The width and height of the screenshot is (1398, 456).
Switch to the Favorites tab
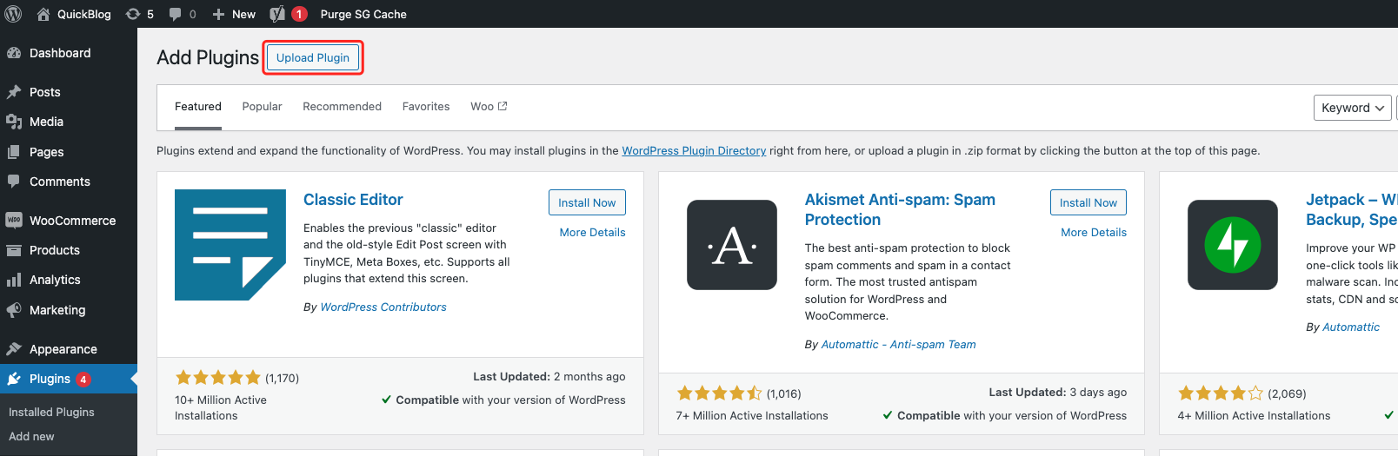pyautogui.click(x=426, y=107)
